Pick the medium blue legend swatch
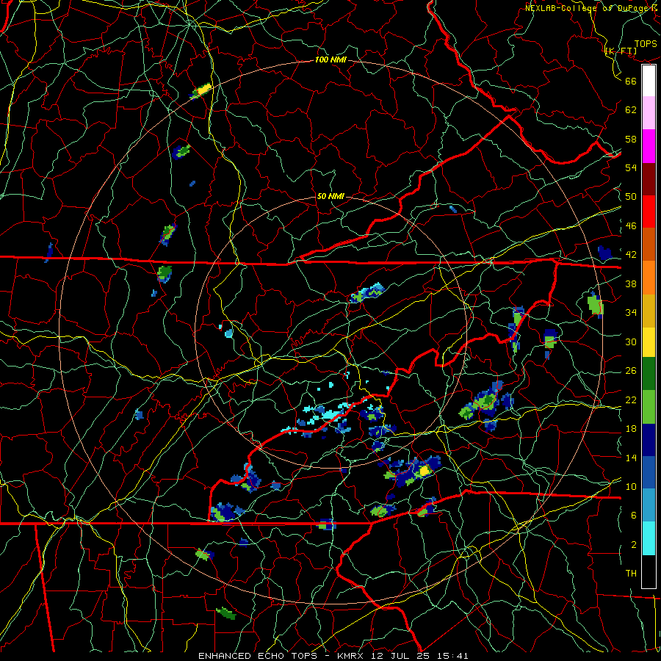Image resolution: width=661 pixels, height=661 pixels. click(x=649, y=472)
